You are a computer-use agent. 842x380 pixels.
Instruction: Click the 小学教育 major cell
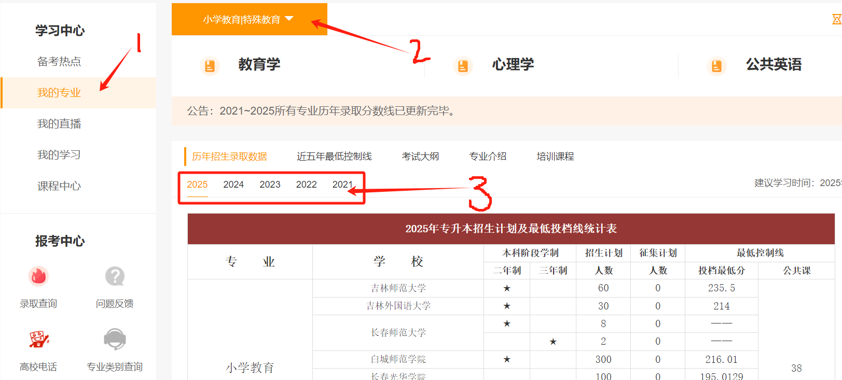[250, 368]
